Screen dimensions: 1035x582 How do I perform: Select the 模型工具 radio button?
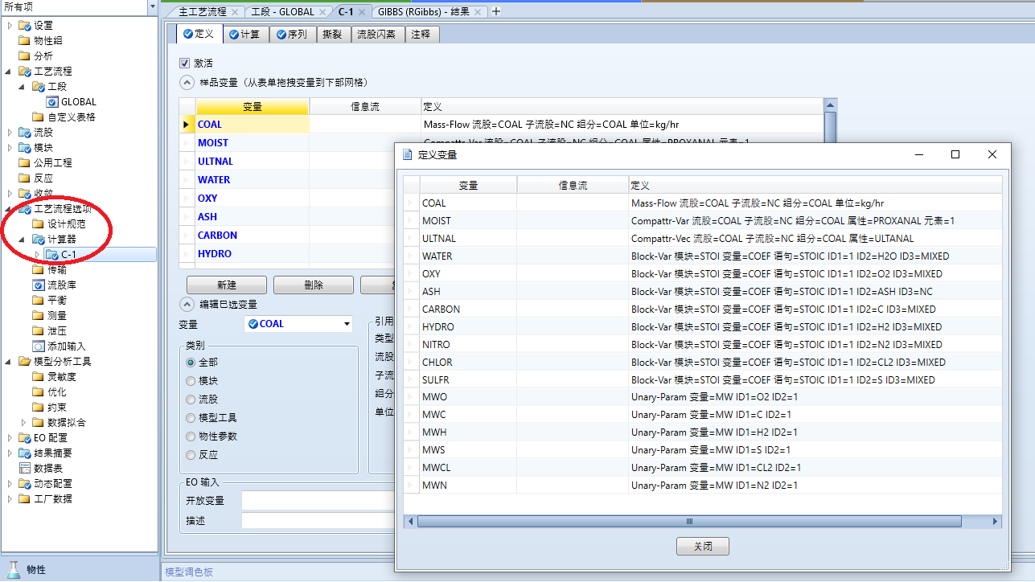click(191, 418)
